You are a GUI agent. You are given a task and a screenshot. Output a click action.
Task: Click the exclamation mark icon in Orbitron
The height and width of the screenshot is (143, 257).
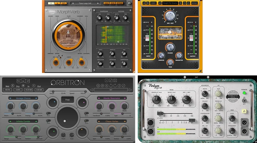pos(119,85)
